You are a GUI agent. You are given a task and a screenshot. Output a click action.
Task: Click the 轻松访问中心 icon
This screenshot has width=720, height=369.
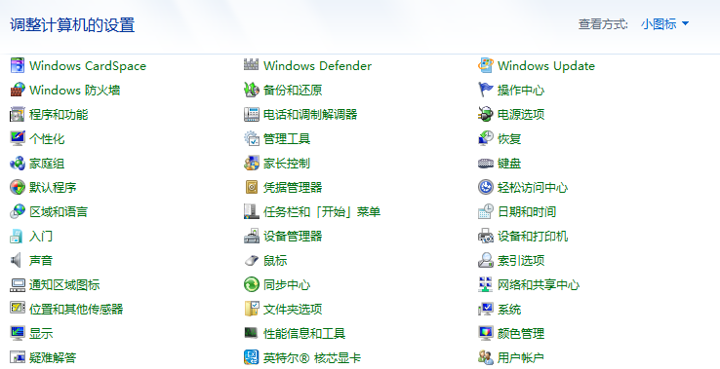pyautogui.click(x=485, y=187)
